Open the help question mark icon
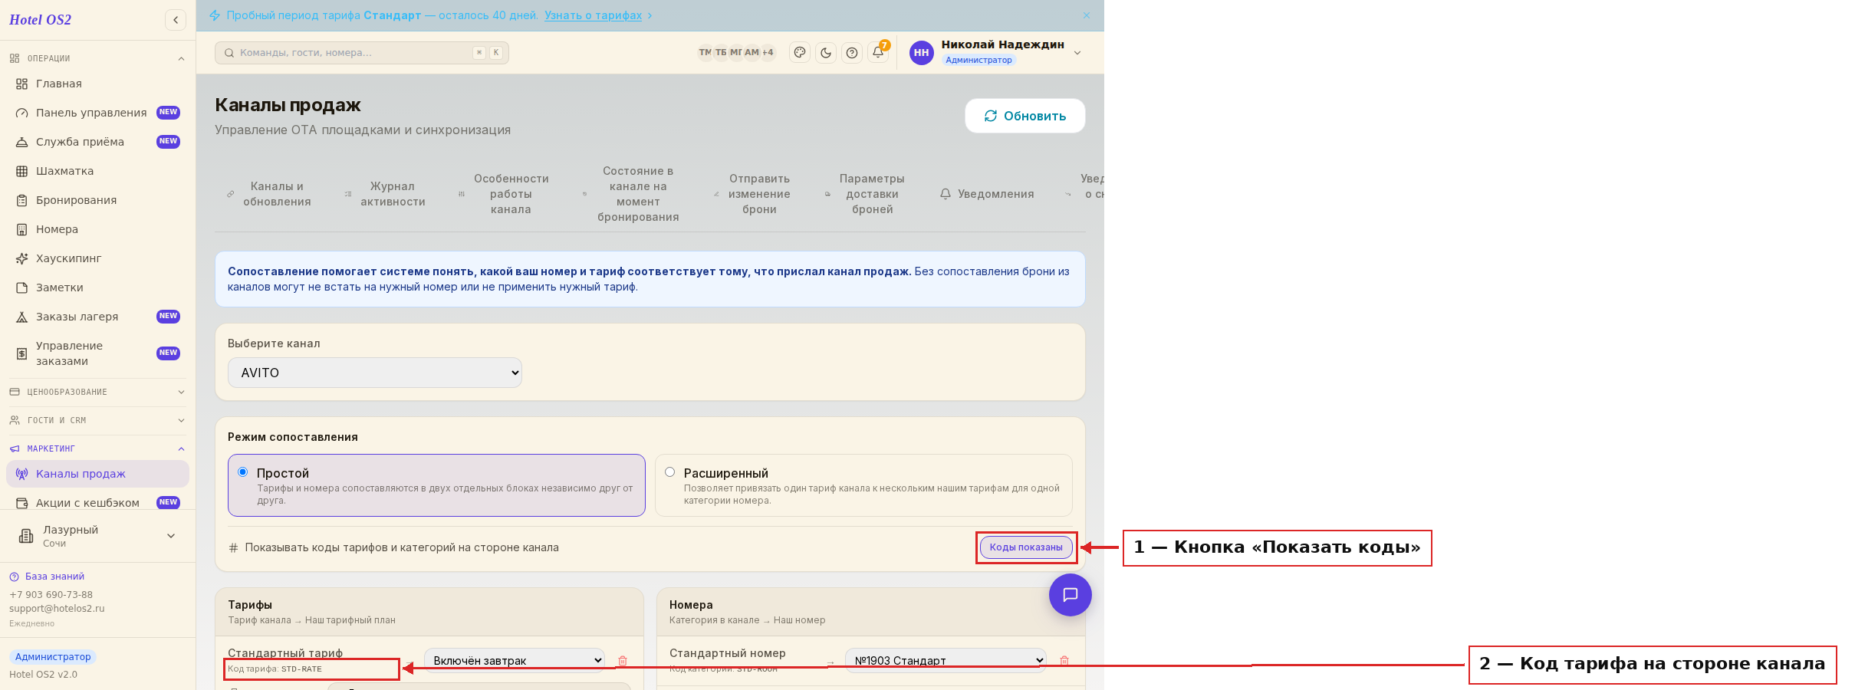 click(852, 53)
